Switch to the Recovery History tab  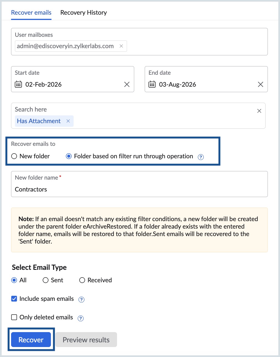(x=84, y=12)
